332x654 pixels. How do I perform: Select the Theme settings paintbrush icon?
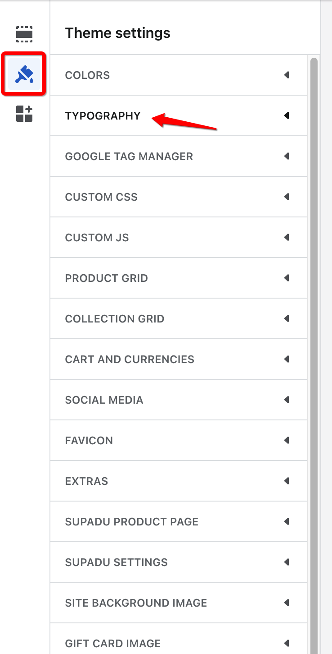(x=24, y=74)
